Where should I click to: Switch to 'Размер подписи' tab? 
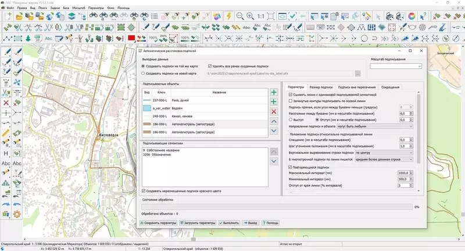(321, 87)
